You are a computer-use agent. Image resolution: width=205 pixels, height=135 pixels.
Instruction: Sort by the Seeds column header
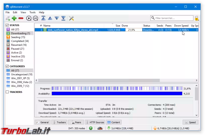pyautogui.click(x=160, y=25)
